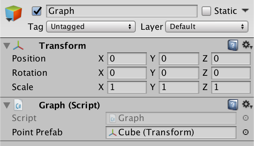Toggle the Graph object active checkbox
This screenshot has width=254, height=146.
37,11
